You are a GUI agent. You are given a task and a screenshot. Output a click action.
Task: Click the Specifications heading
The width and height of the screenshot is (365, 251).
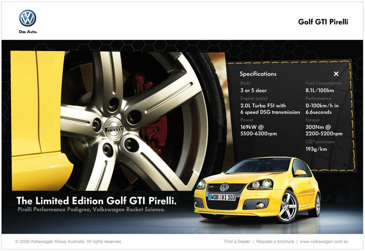258,74
